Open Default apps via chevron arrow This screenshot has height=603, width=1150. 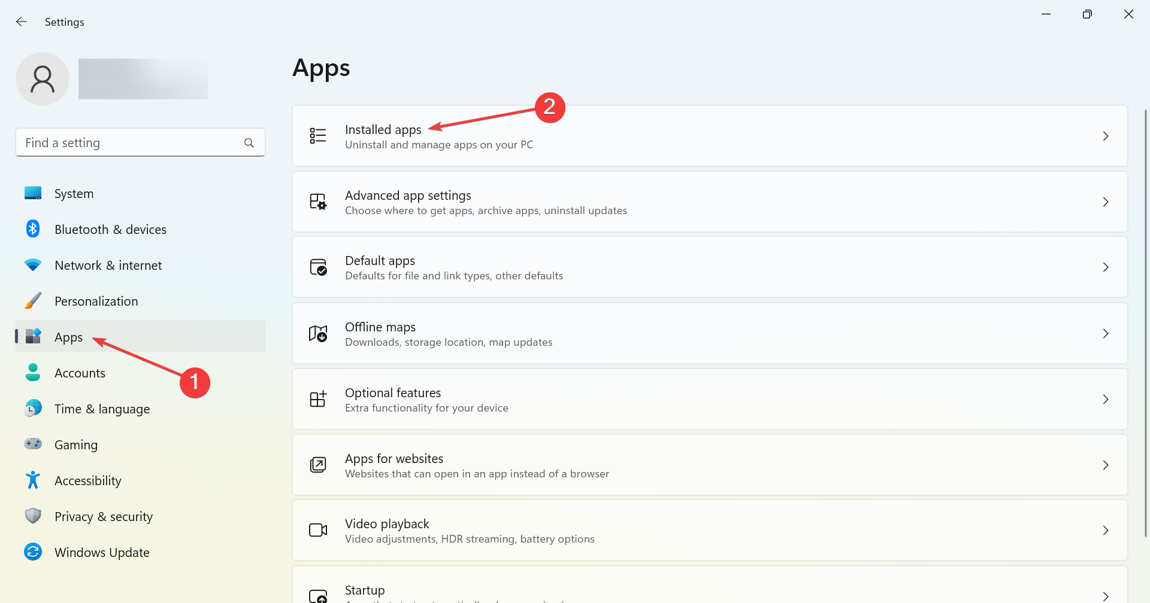click(x=1106, y=267)
